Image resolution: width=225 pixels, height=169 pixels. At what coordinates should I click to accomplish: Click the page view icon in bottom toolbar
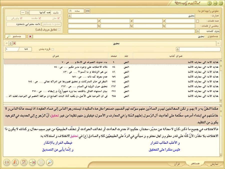(41, 162)
